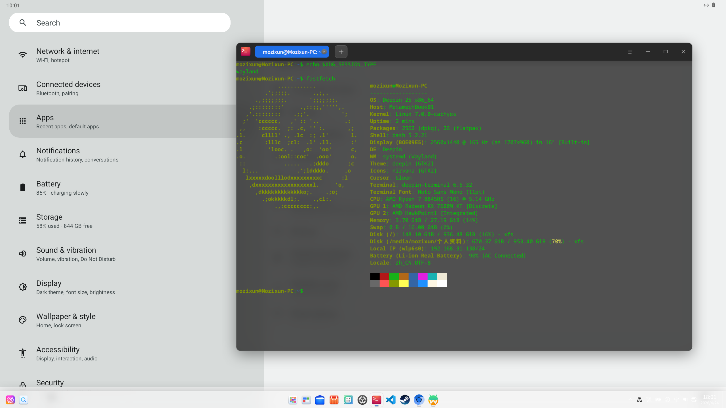The height and width of the screenshot is (408, 726).
Task: Open the blue file manager in the dock
Action: coord(320,400)
